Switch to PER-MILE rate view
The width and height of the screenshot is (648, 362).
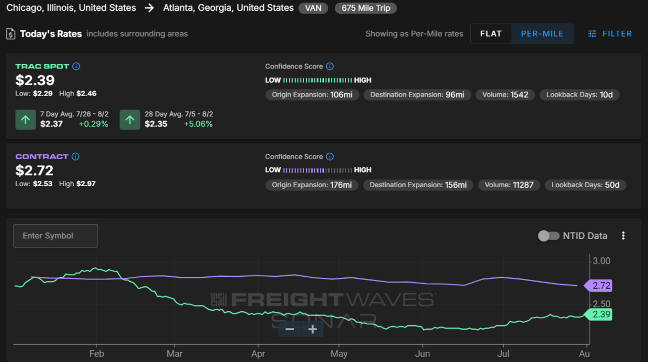click(542, 33)
